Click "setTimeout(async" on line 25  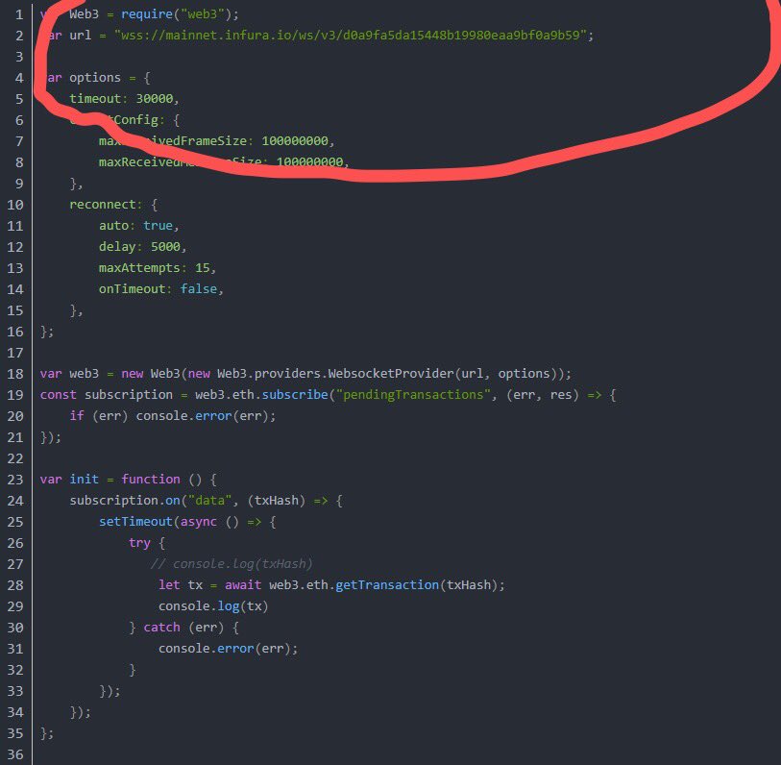[158, 522]
